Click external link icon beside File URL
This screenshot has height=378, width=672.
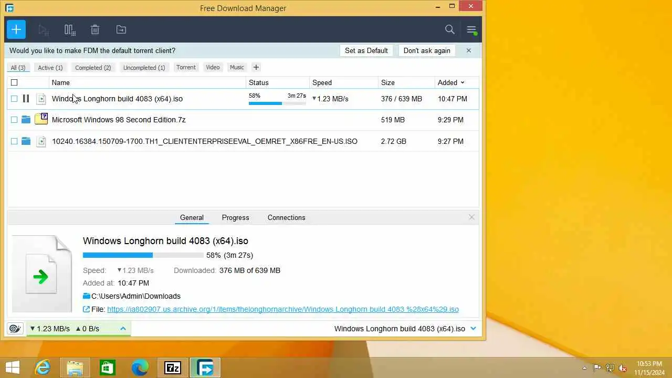coord(87,309)
